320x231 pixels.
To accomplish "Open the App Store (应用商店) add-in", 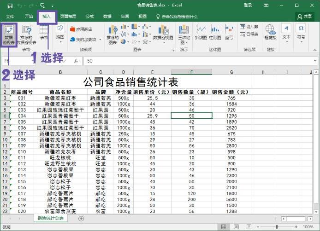I will tap(81, 29).
